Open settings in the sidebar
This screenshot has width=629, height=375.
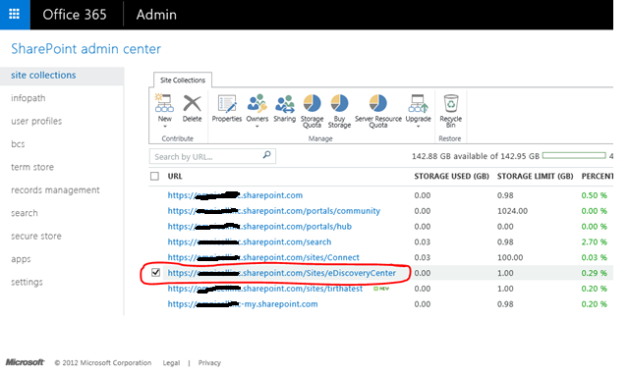pos(27,282)
